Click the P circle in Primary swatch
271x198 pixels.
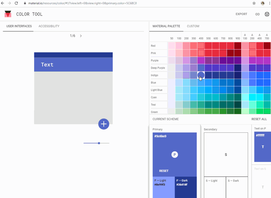[x=175, y=155]
